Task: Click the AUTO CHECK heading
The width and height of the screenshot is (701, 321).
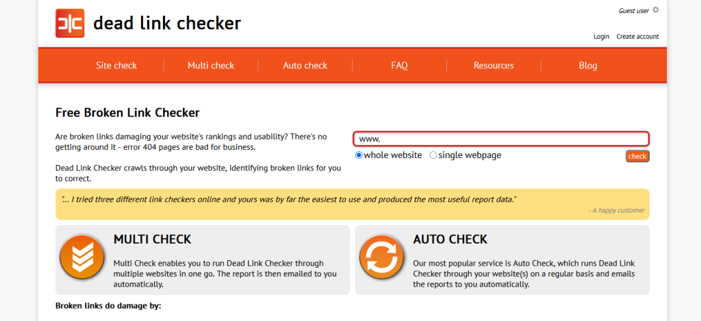Action: pyautogui.click(x=450, y=240)
